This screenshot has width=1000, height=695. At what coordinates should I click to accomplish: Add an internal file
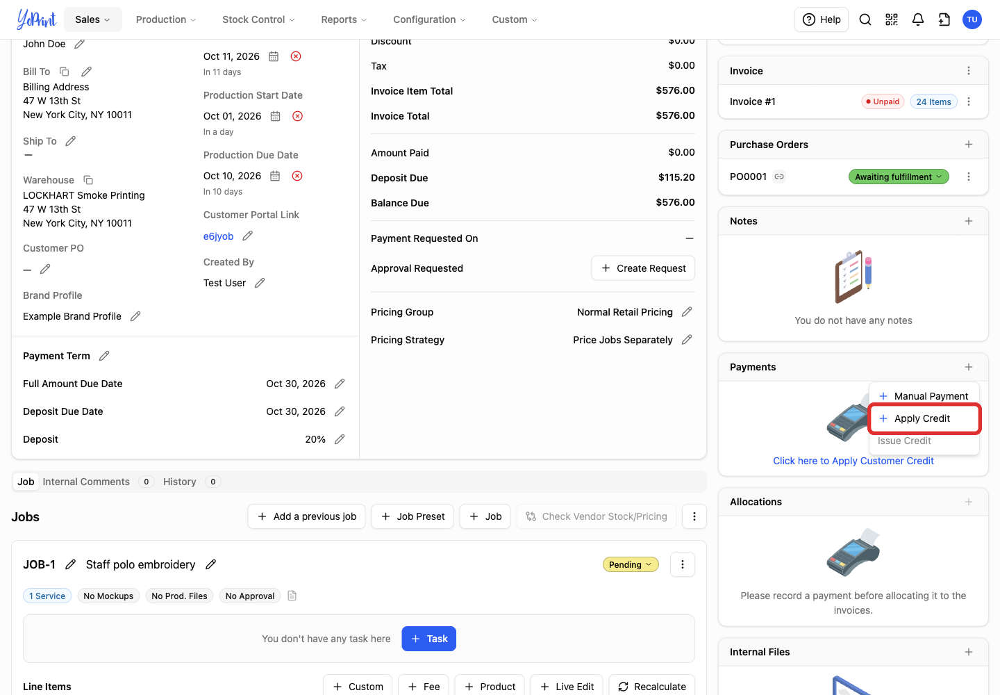(969, 652)
